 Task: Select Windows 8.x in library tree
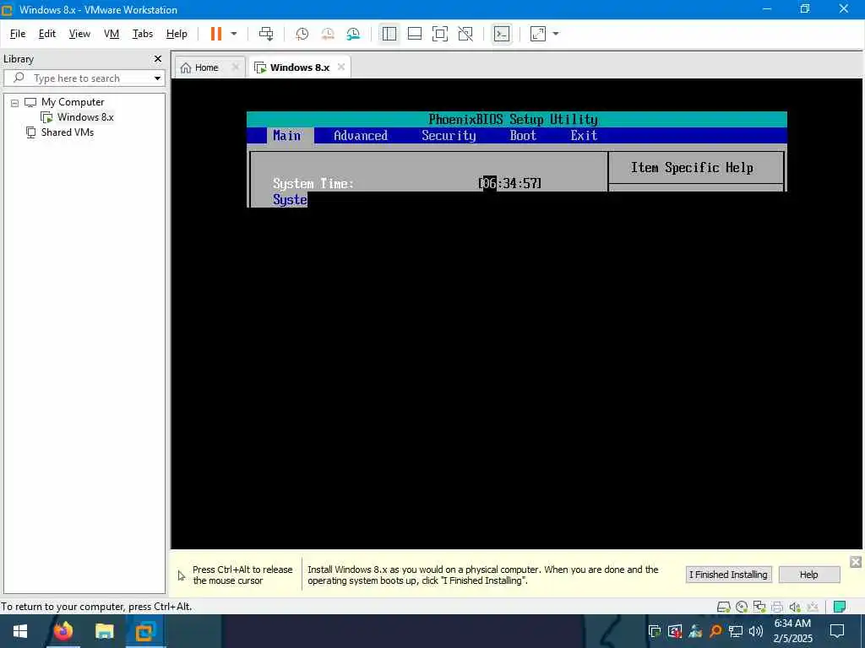click(85, 116)
